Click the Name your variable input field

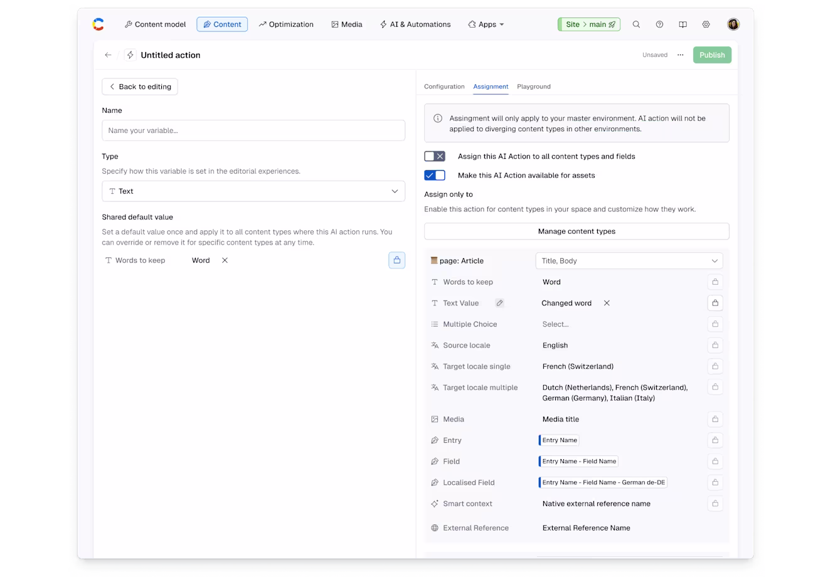(253, 130)
